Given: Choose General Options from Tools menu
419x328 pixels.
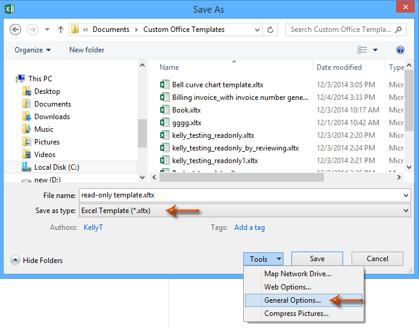Looking at the screenshot, I should pyautogui.click(x=292, y=300).
